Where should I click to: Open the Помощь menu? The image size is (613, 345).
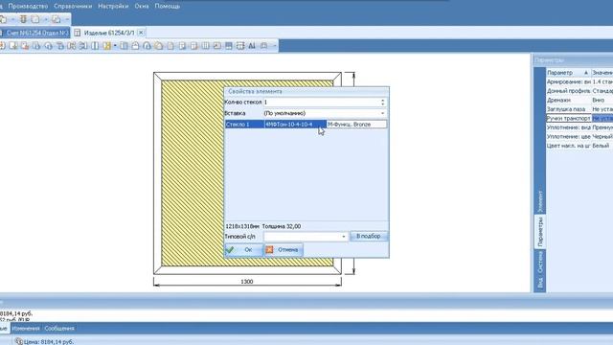(168, 7)
